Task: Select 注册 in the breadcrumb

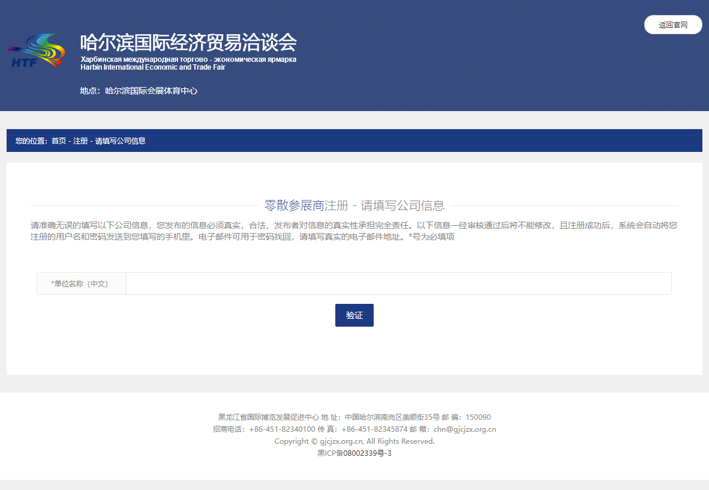Action: [x=80, y=141]
